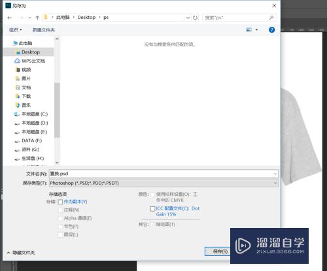Toggle 使用校样设置 checkbox

pos(152,195)
